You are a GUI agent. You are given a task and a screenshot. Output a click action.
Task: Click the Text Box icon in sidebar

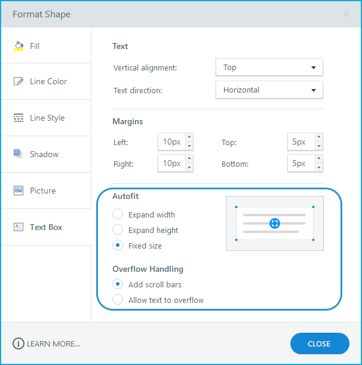(19, 227)
